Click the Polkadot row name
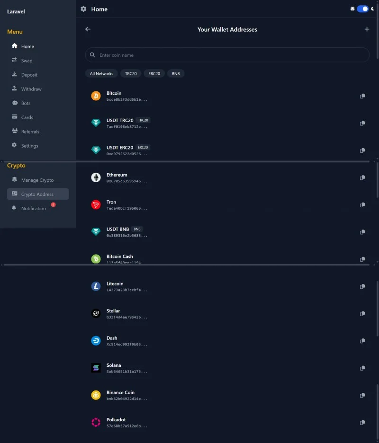Screen dimensions: 379x443 (116, 419)
